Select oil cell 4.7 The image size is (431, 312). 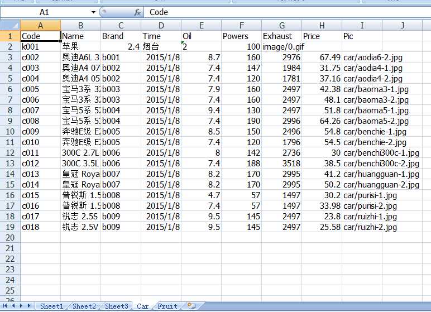click(x=201, y=195)
